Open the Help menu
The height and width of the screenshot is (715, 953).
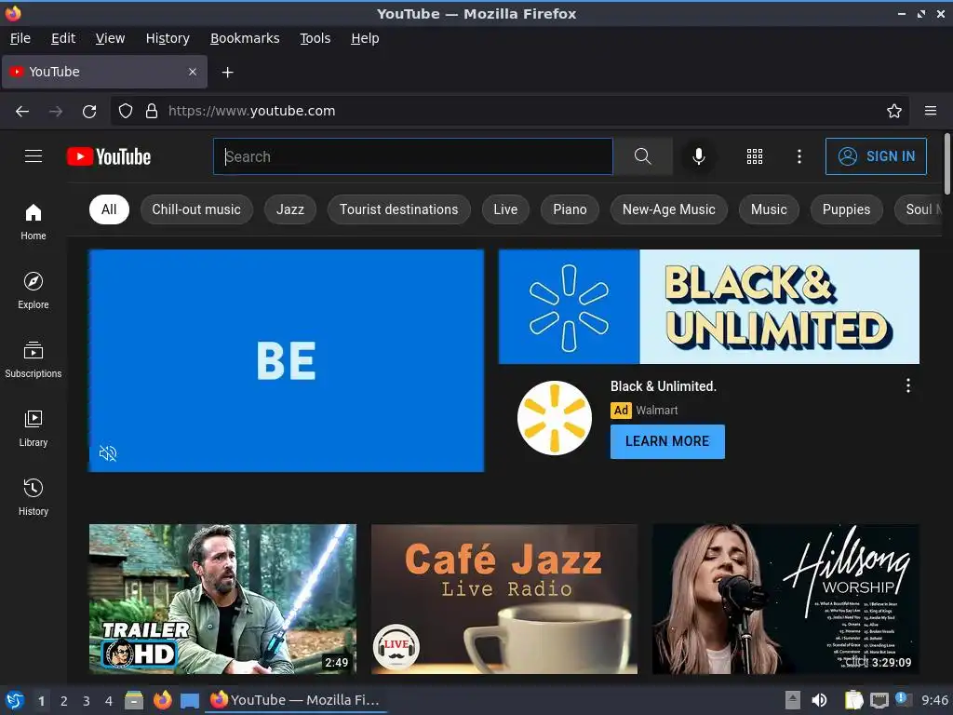pos(365,38)
